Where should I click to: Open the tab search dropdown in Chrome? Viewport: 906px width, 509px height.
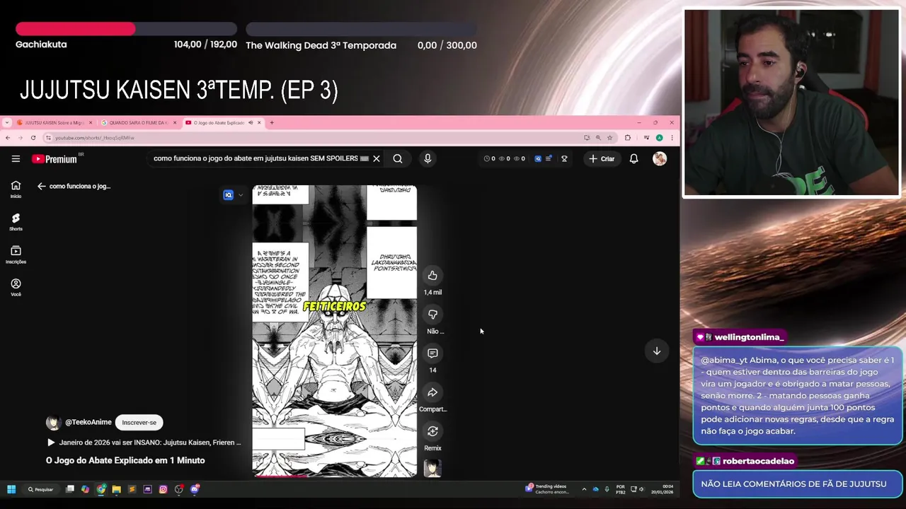(7, 123)
